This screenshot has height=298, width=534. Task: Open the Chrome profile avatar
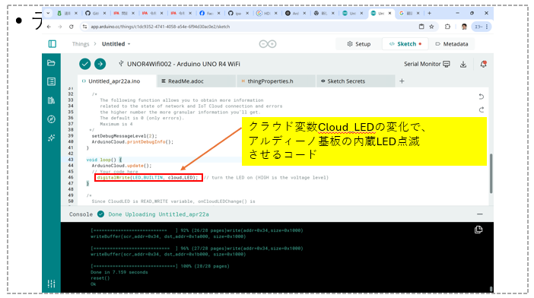pos(464,27)
